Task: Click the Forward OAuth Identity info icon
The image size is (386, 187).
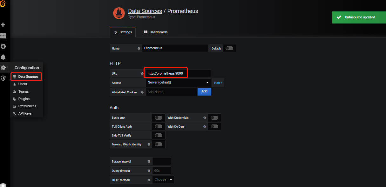Action: tap(149, 144)
